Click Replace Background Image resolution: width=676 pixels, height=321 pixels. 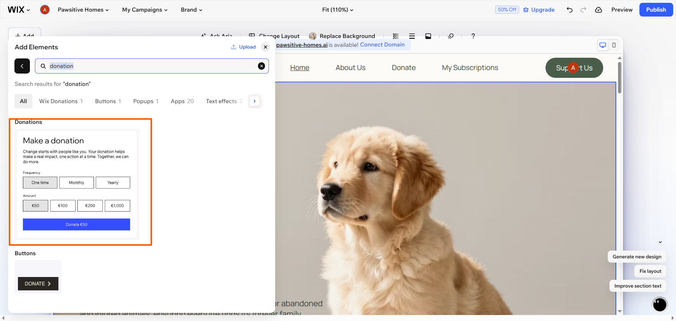[x=342, y=36]
